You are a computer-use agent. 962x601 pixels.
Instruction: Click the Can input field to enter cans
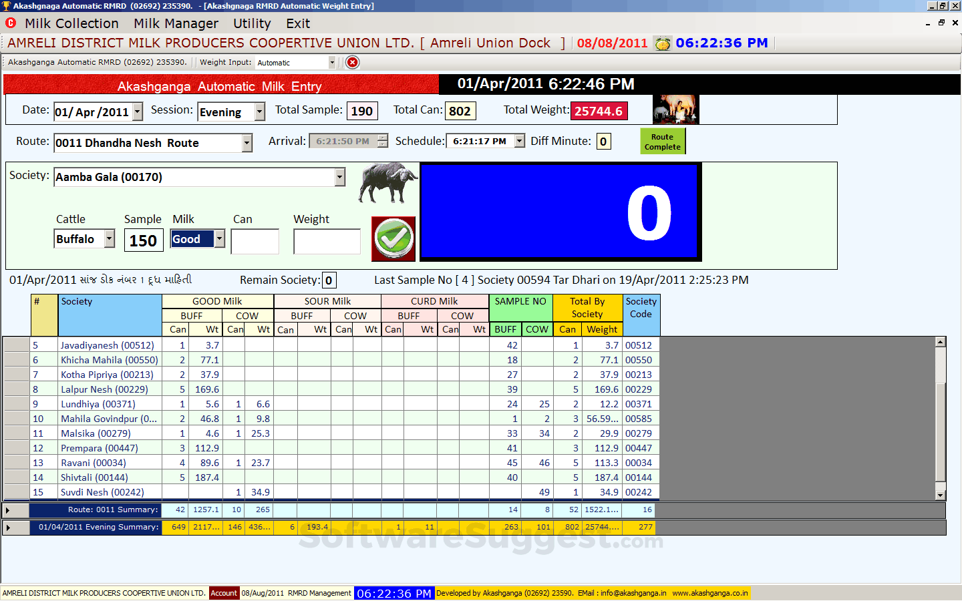click(255, 241)
